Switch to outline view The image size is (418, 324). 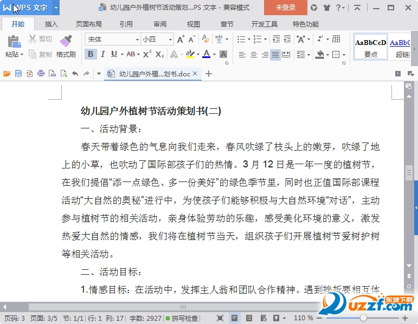(249, 318)
